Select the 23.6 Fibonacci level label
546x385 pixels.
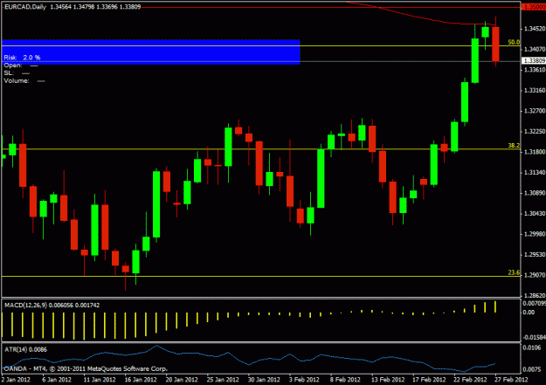(514, 272)
